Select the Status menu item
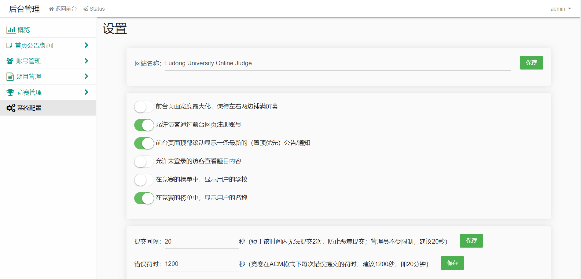Image resolution: width=581 pixels, height=279 pixels. pos(96,9)
